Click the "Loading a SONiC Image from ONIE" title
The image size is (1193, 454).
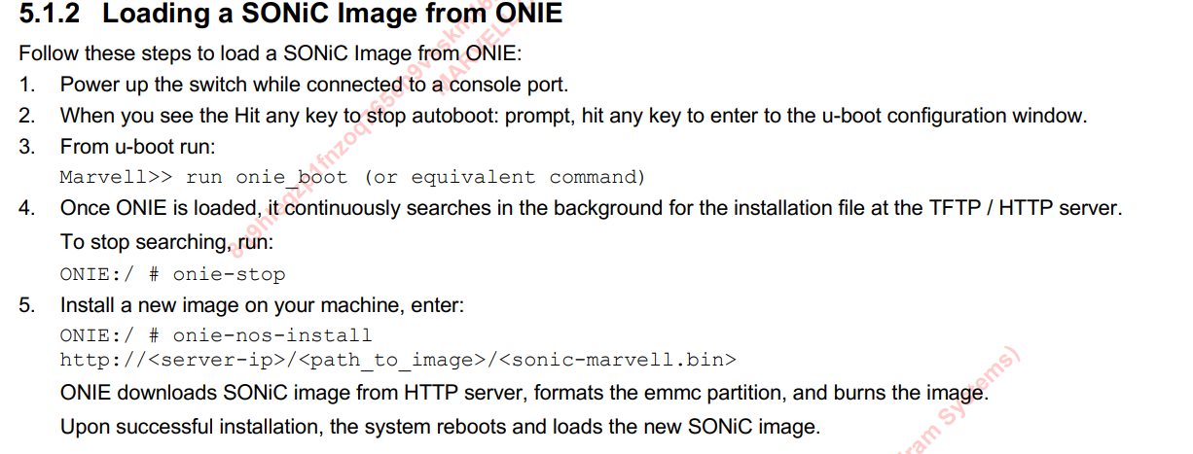(x=332, y=16)
